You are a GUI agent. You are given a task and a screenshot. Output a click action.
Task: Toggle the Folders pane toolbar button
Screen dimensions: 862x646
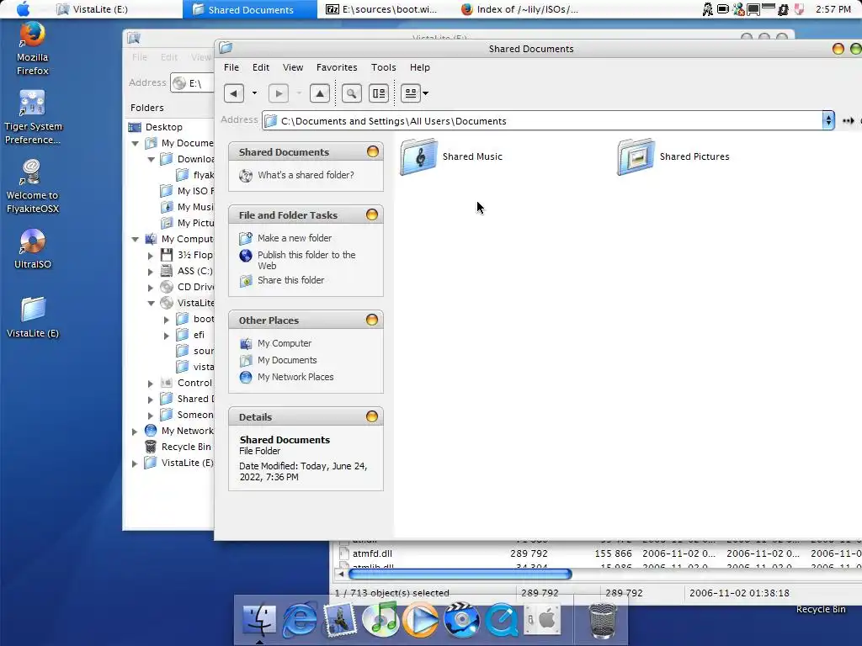click(x=379, y=93)
